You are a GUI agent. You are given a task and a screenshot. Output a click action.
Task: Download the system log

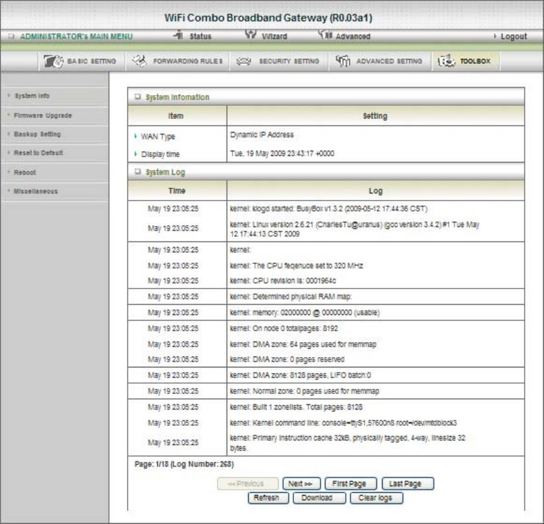pos(319,498)
